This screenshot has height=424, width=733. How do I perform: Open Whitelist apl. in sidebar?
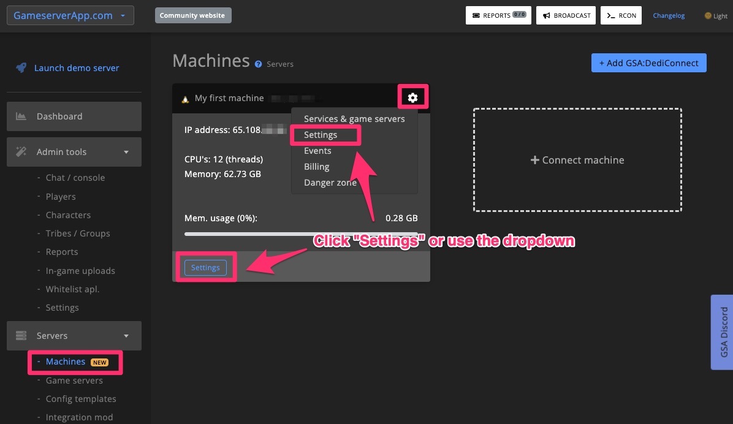[72, 289]
